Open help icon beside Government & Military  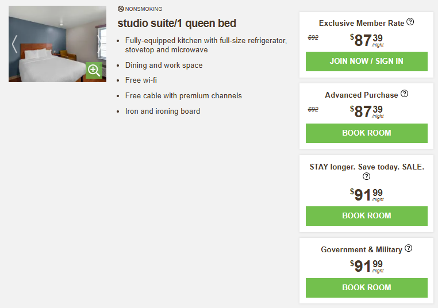(408, 249)
